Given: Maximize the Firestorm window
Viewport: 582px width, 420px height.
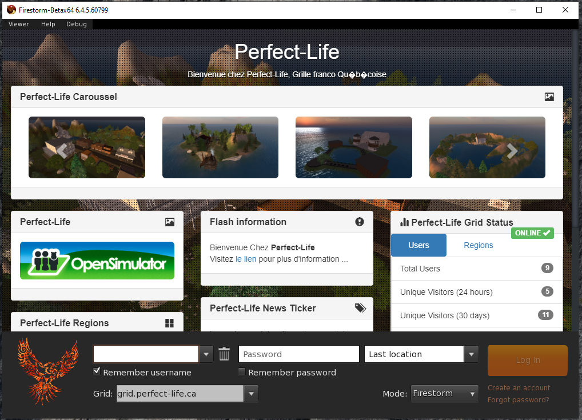Looking at the screenshot, I should [x=539, y=10].
